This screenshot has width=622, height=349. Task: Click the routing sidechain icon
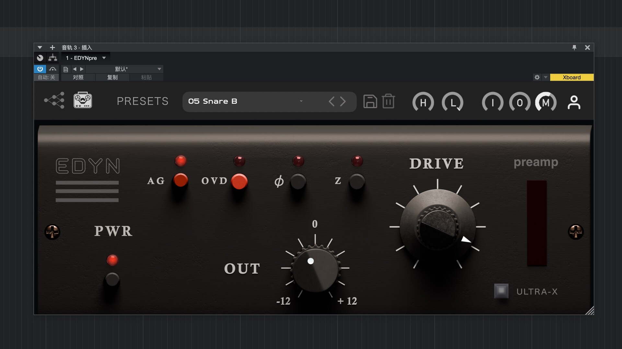[x=52, y=58]
